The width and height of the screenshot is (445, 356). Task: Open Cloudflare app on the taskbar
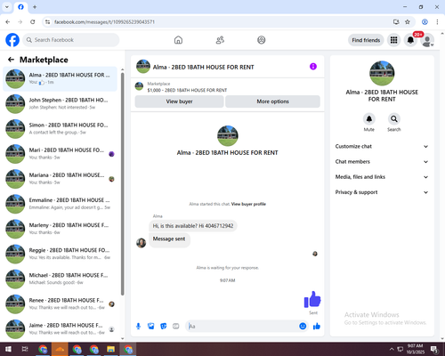click(x=60, y=349)
